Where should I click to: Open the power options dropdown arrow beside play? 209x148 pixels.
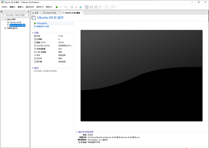tap(60, 7)
